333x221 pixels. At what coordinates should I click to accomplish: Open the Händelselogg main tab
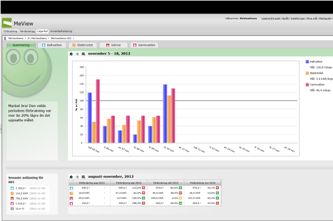pos(27,31)
